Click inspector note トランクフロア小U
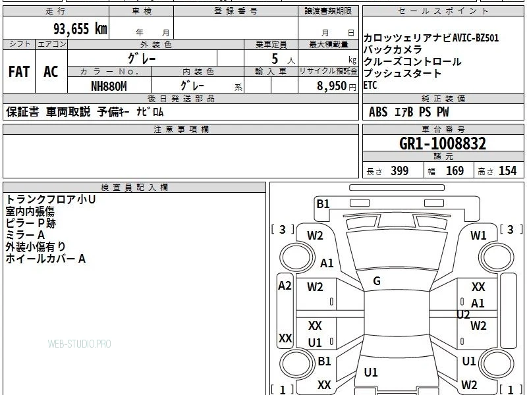 pyautogui.click(x=51, y=199)
